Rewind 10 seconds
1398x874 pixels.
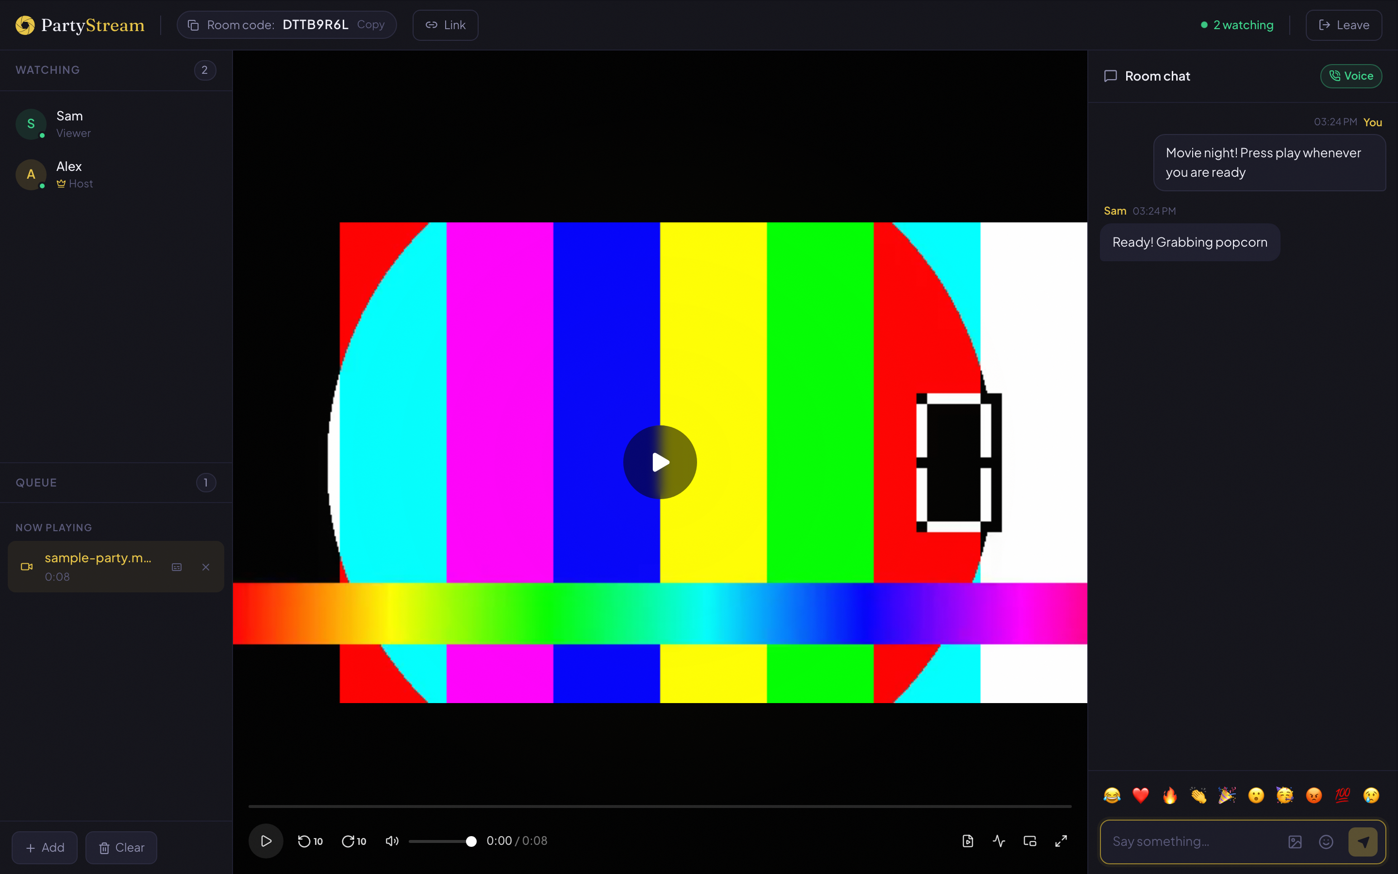[310, 841]
